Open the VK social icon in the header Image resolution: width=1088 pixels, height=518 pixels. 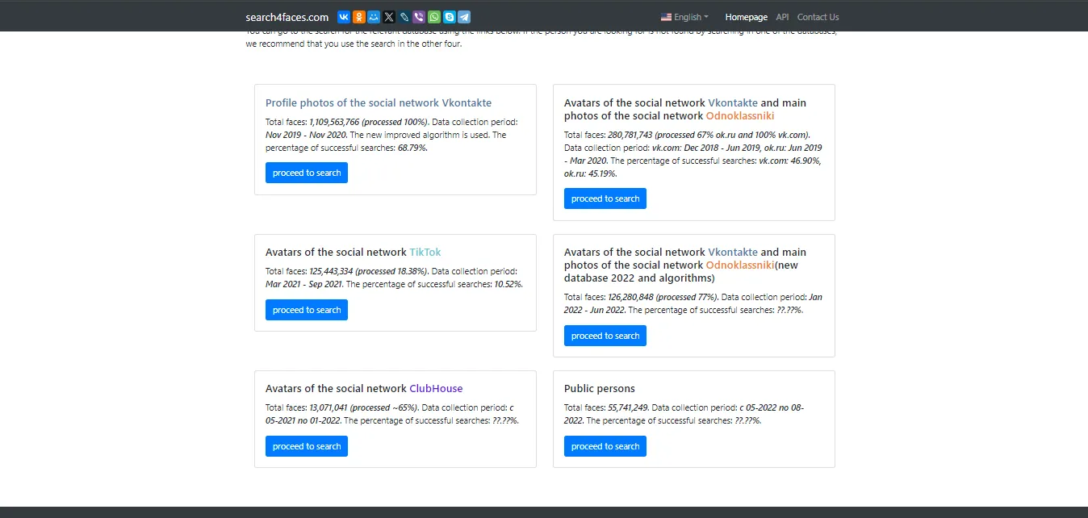(343, 16)
